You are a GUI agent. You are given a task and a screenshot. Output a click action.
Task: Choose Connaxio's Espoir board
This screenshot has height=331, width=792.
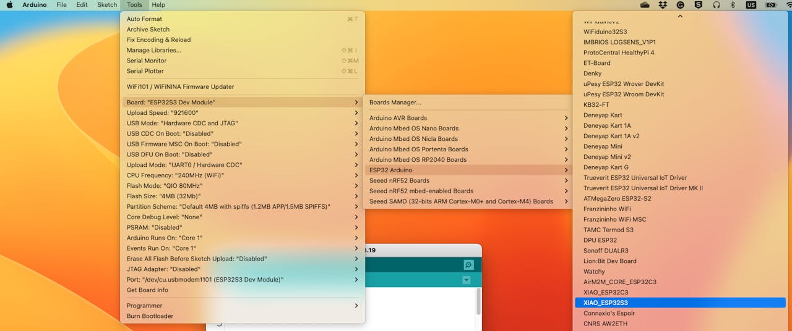pyautogui.click(x=680, y=313)
